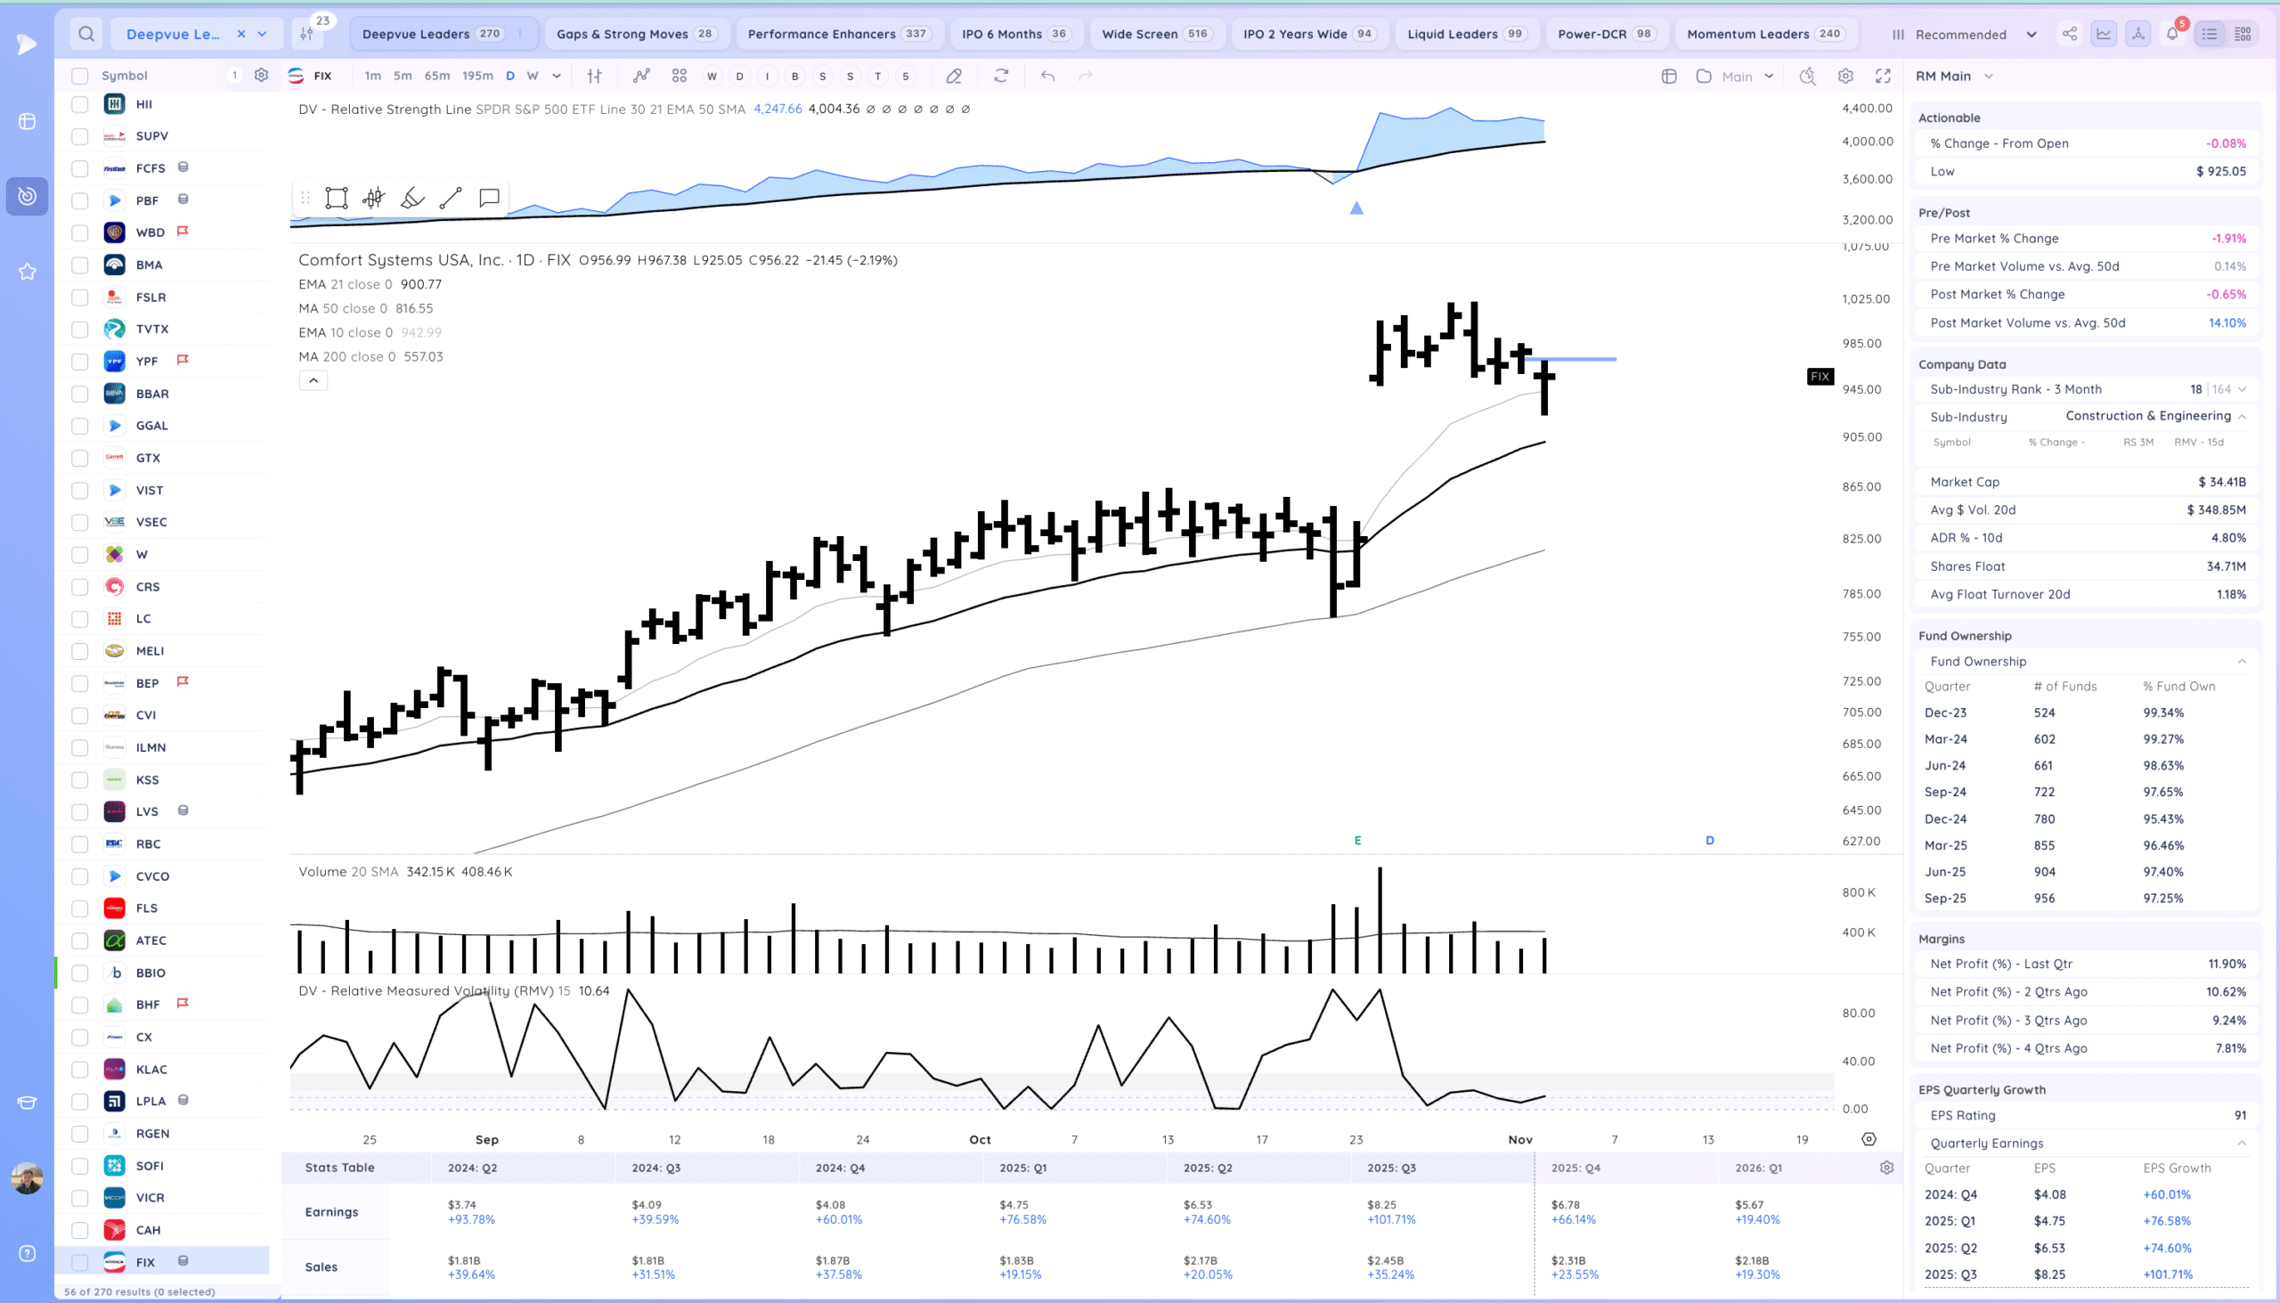Click the eraser icon in chart toolbar

(954, 76)
